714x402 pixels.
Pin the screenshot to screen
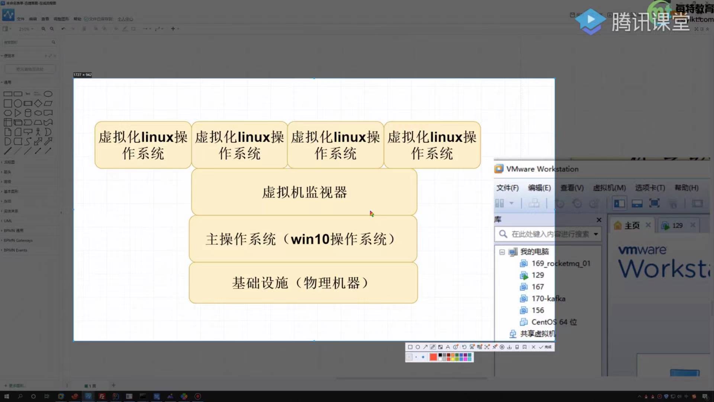[x=495, y=347]
